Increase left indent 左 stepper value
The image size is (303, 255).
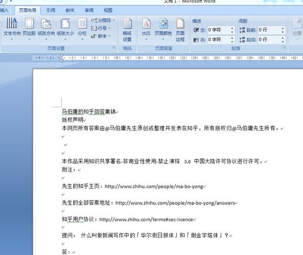[x=232, y=28]
